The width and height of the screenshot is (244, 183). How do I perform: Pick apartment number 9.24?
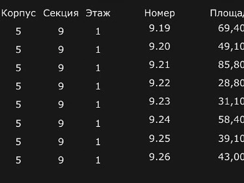[x=159, y=120]
